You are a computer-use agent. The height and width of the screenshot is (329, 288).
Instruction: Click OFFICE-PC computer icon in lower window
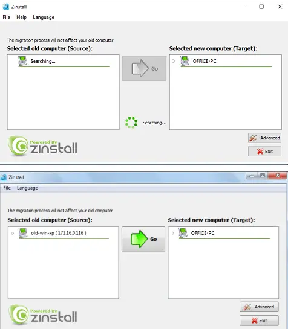pos(183,233)
